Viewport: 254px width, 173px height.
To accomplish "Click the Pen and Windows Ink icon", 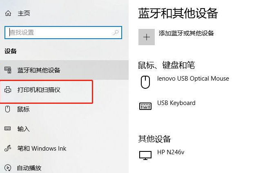I will tap(8, 148).
